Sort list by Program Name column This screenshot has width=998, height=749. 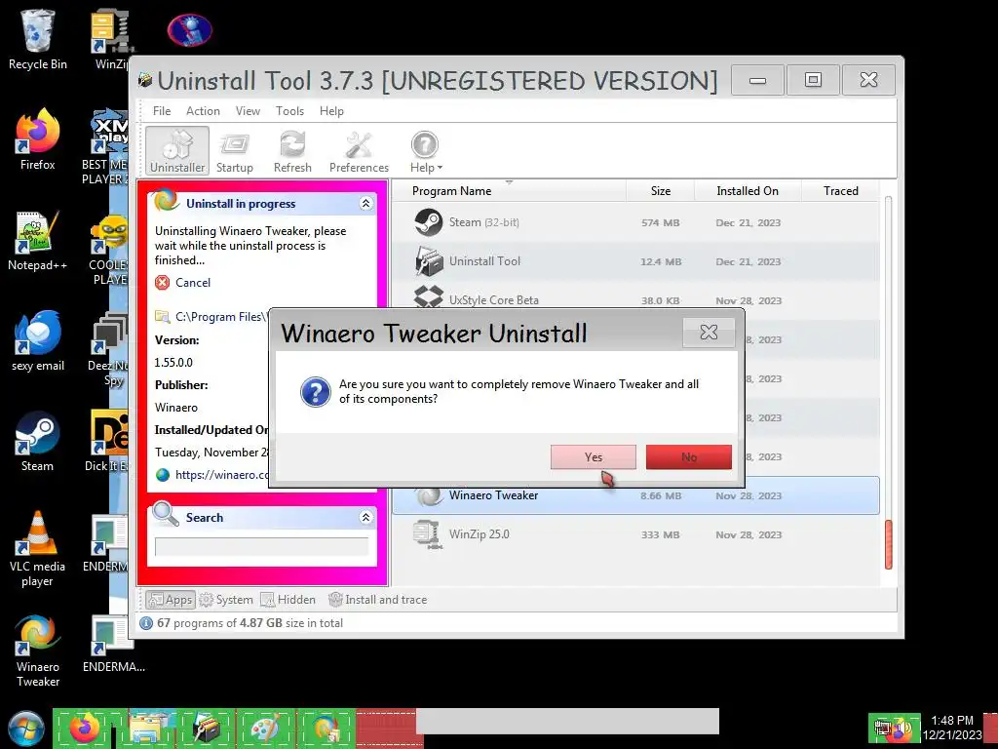coord(451,190)
